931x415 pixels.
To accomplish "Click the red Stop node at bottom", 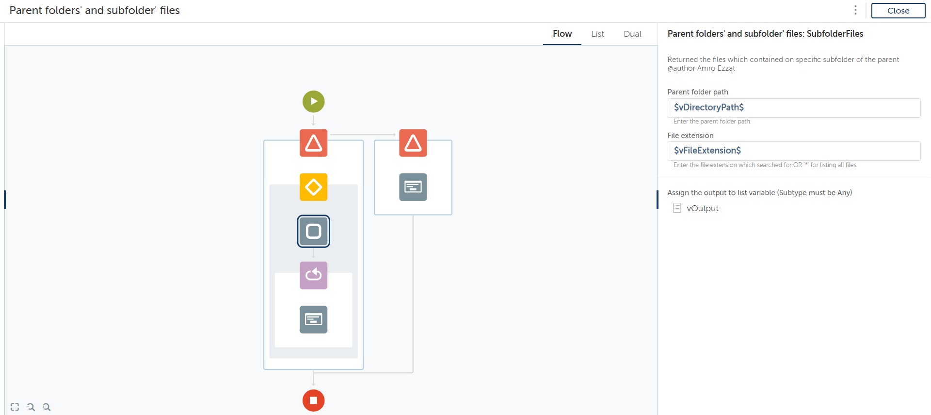I will [x=313, y=400].
